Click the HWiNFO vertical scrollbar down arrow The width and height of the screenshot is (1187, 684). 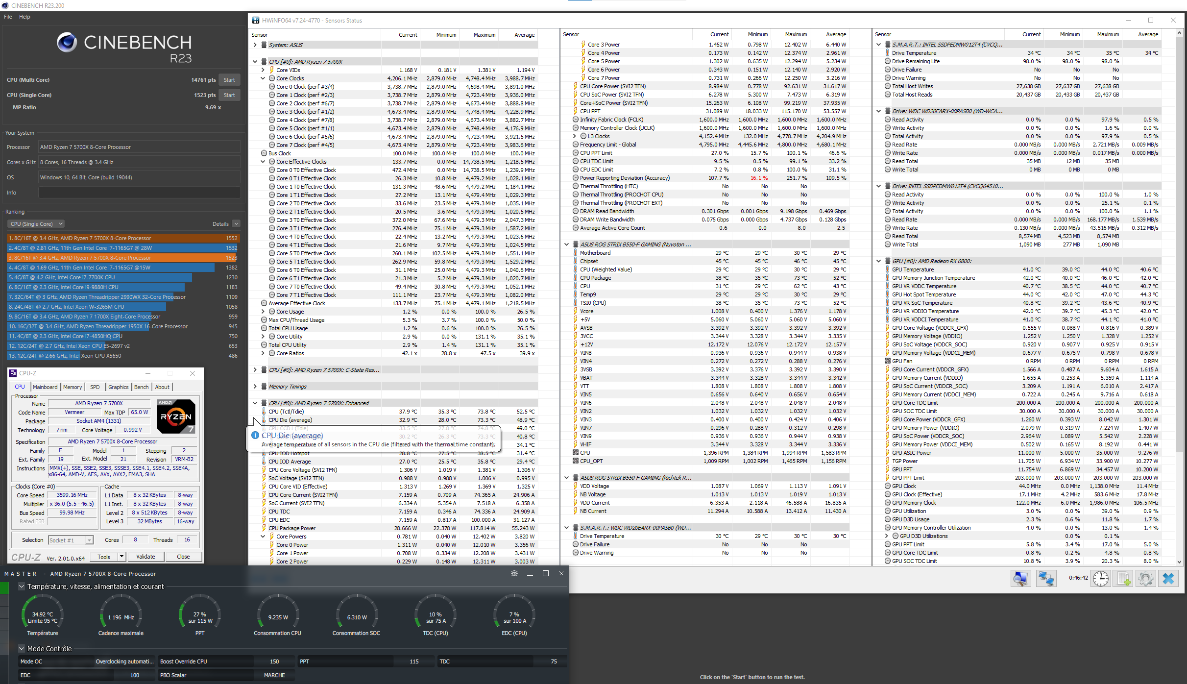[x=1180, y=562]
